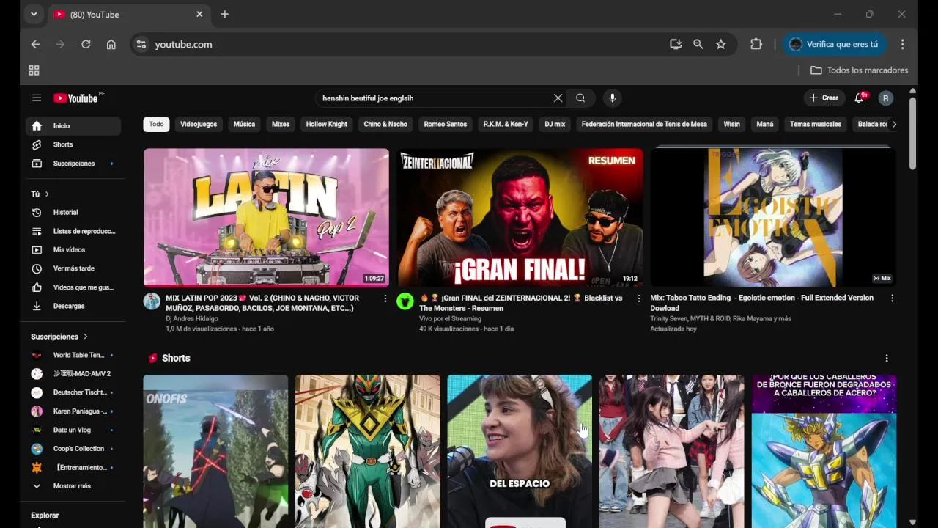This screenshot has height=528, width=938.
Task: Open the Deutscher Tischtennis channel
Action: pos(73,392)
